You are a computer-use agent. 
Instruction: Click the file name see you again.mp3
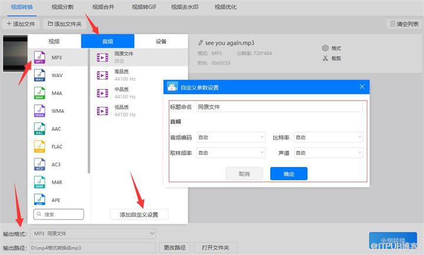[x=230, y=43]
